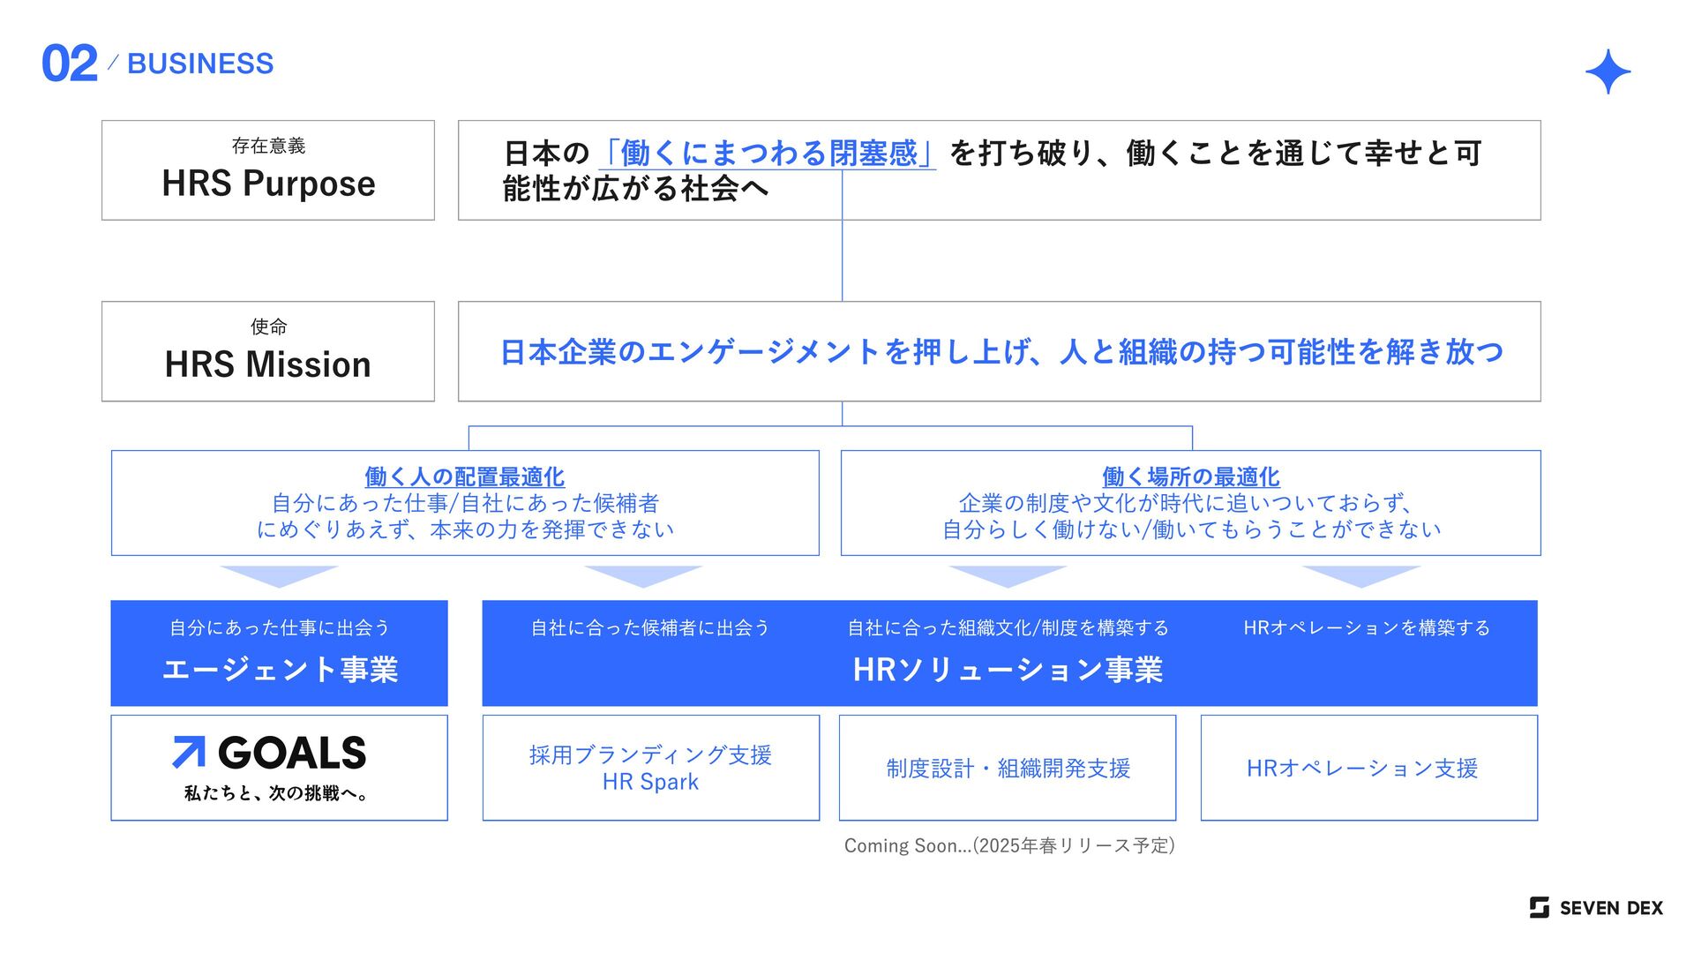Click the down arrow above 自社に合った候補者に出会う
Viewport: 1694px width, 953px height.
tap(642, 576)
